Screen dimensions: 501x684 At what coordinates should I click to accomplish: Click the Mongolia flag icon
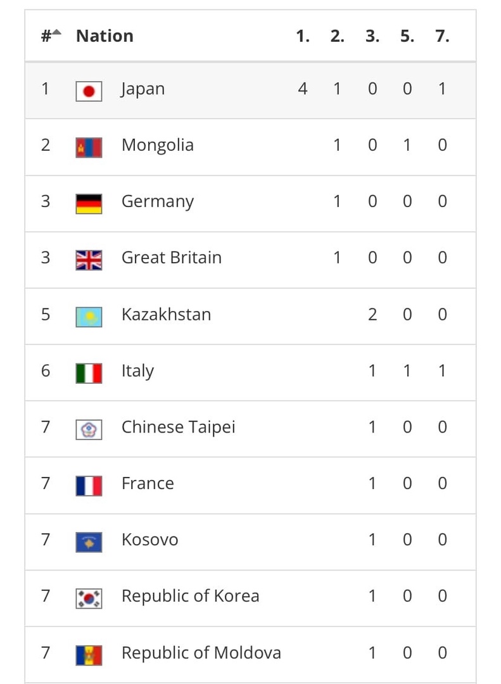point(89,148)
